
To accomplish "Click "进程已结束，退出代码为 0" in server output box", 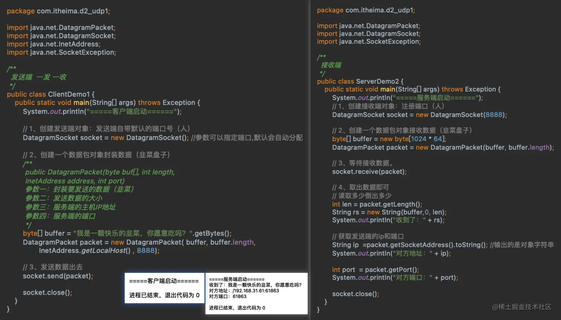I will click(237, 308).
